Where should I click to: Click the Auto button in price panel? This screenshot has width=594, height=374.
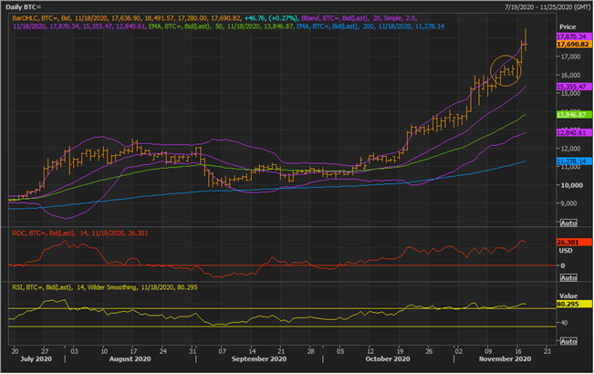(568, 223)
